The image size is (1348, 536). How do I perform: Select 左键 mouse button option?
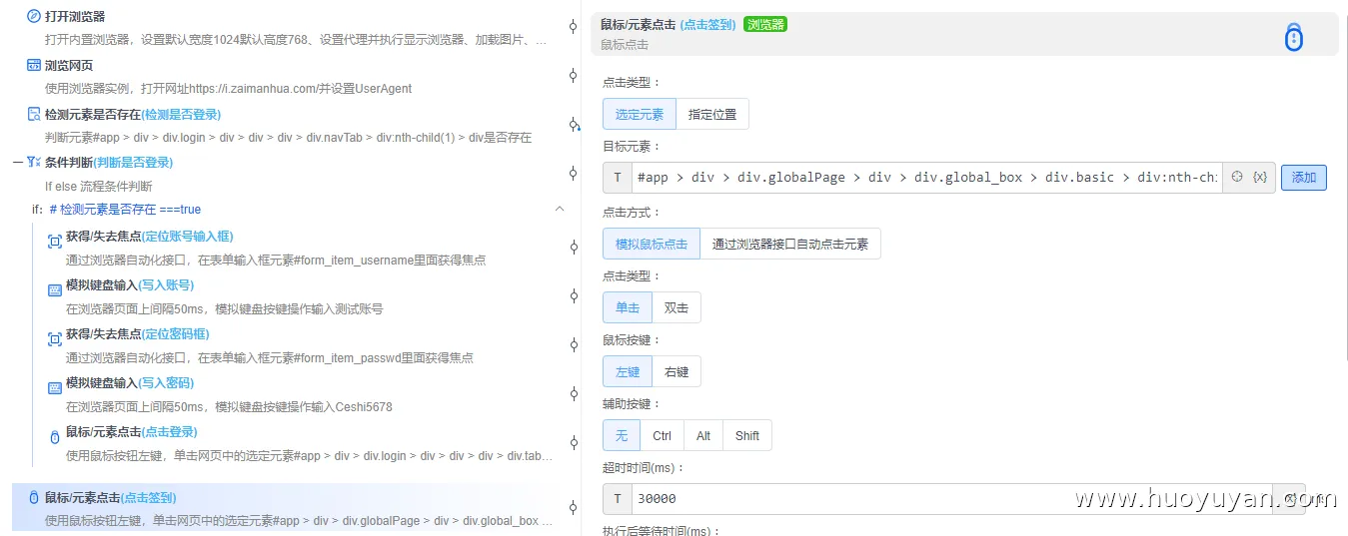pyautogui.click(x=628, y=371)
